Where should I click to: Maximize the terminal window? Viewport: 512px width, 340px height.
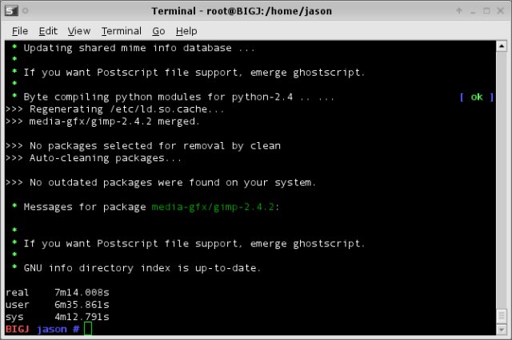[486, 10]
